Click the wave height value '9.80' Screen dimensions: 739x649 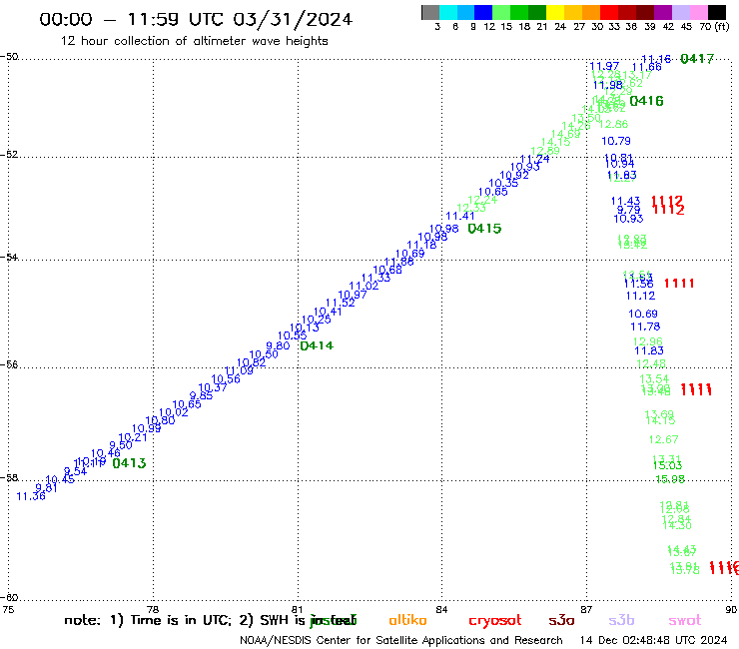coord(278,345)
